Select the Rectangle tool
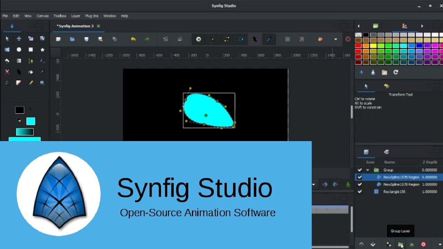The image size is (443, 249). [x=30, y=50]
